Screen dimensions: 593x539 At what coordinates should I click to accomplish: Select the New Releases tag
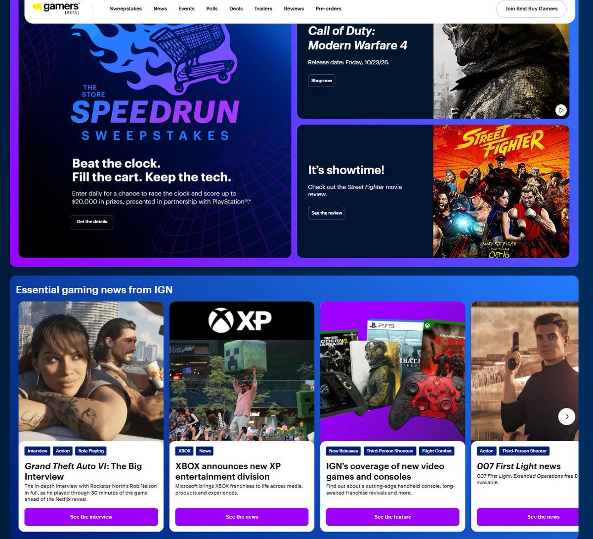(343, 451)
